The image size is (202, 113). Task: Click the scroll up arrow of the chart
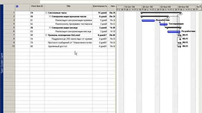pyautogui.click(x=200, y=6)
